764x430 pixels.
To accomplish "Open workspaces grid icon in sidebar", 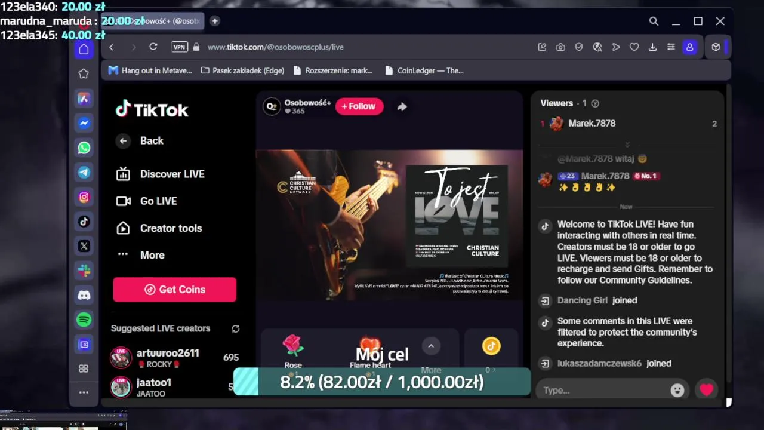I will 84,368.
